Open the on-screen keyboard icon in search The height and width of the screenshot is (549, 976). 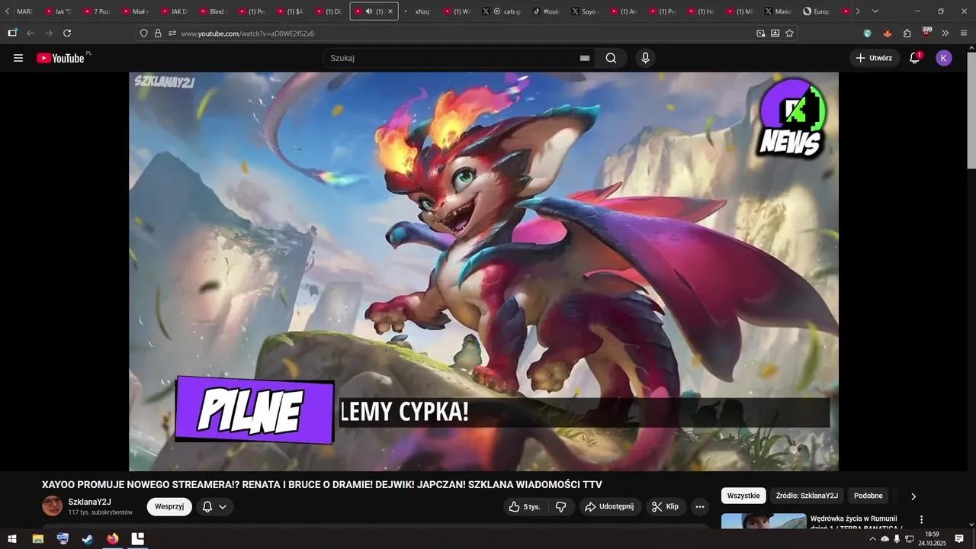585,58
